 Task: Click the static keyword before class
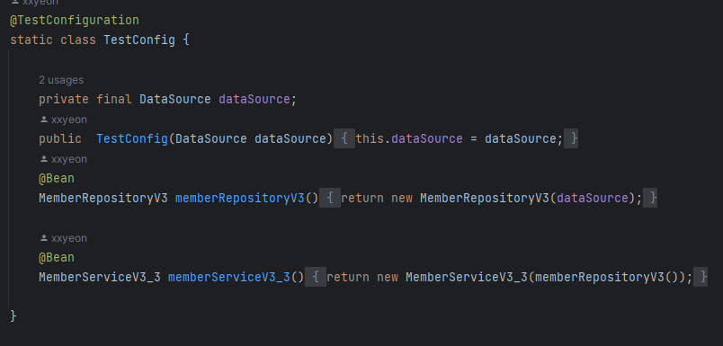[x=31, y=40]
